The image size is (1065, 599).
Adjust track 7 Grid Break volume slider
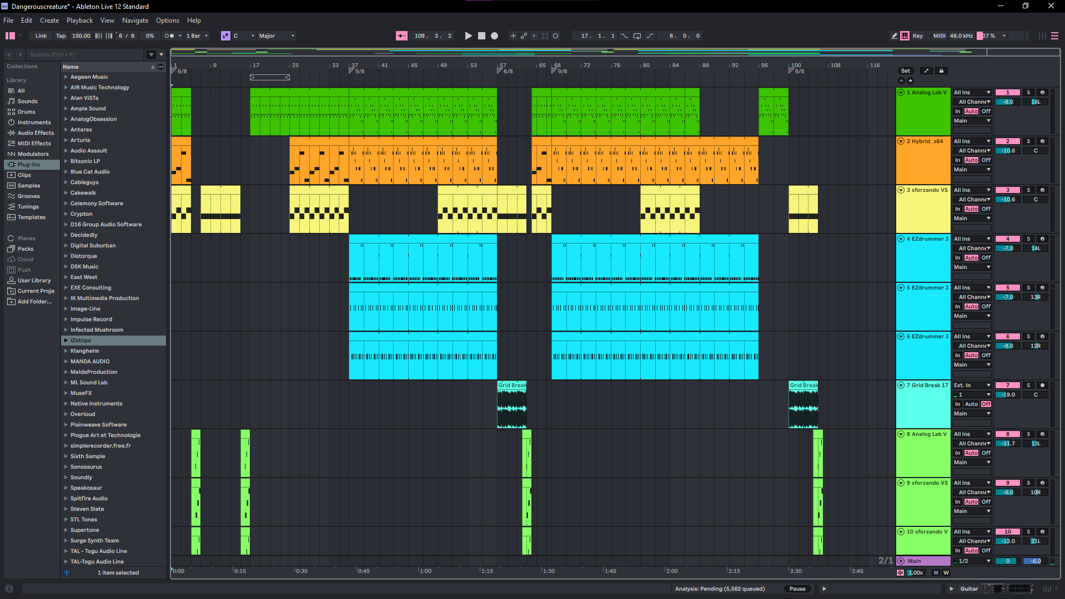pos(1007,395)
